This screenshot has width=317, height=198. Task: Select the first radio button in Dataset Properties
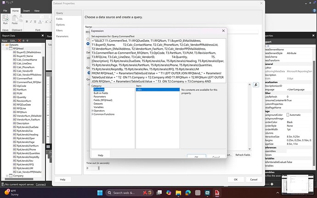tap(88, 39)
